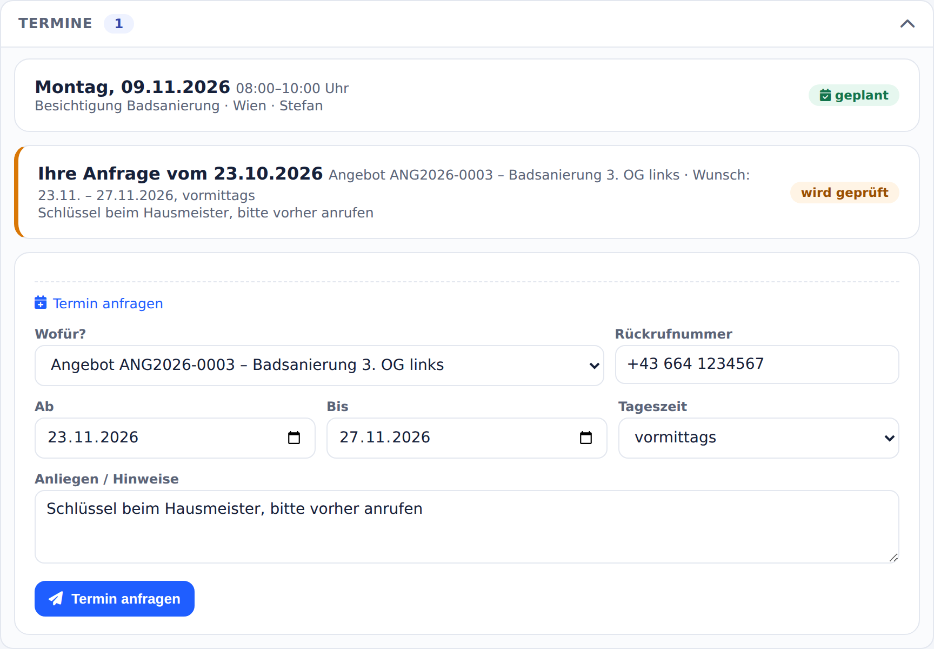
Task: Click the textarea resize handle
Action: (893, 557)
